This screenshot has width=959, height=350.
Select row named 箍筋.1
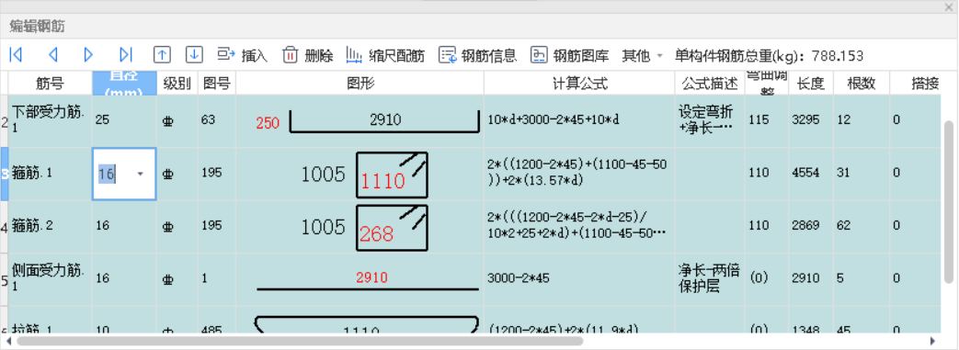[51, 175]
